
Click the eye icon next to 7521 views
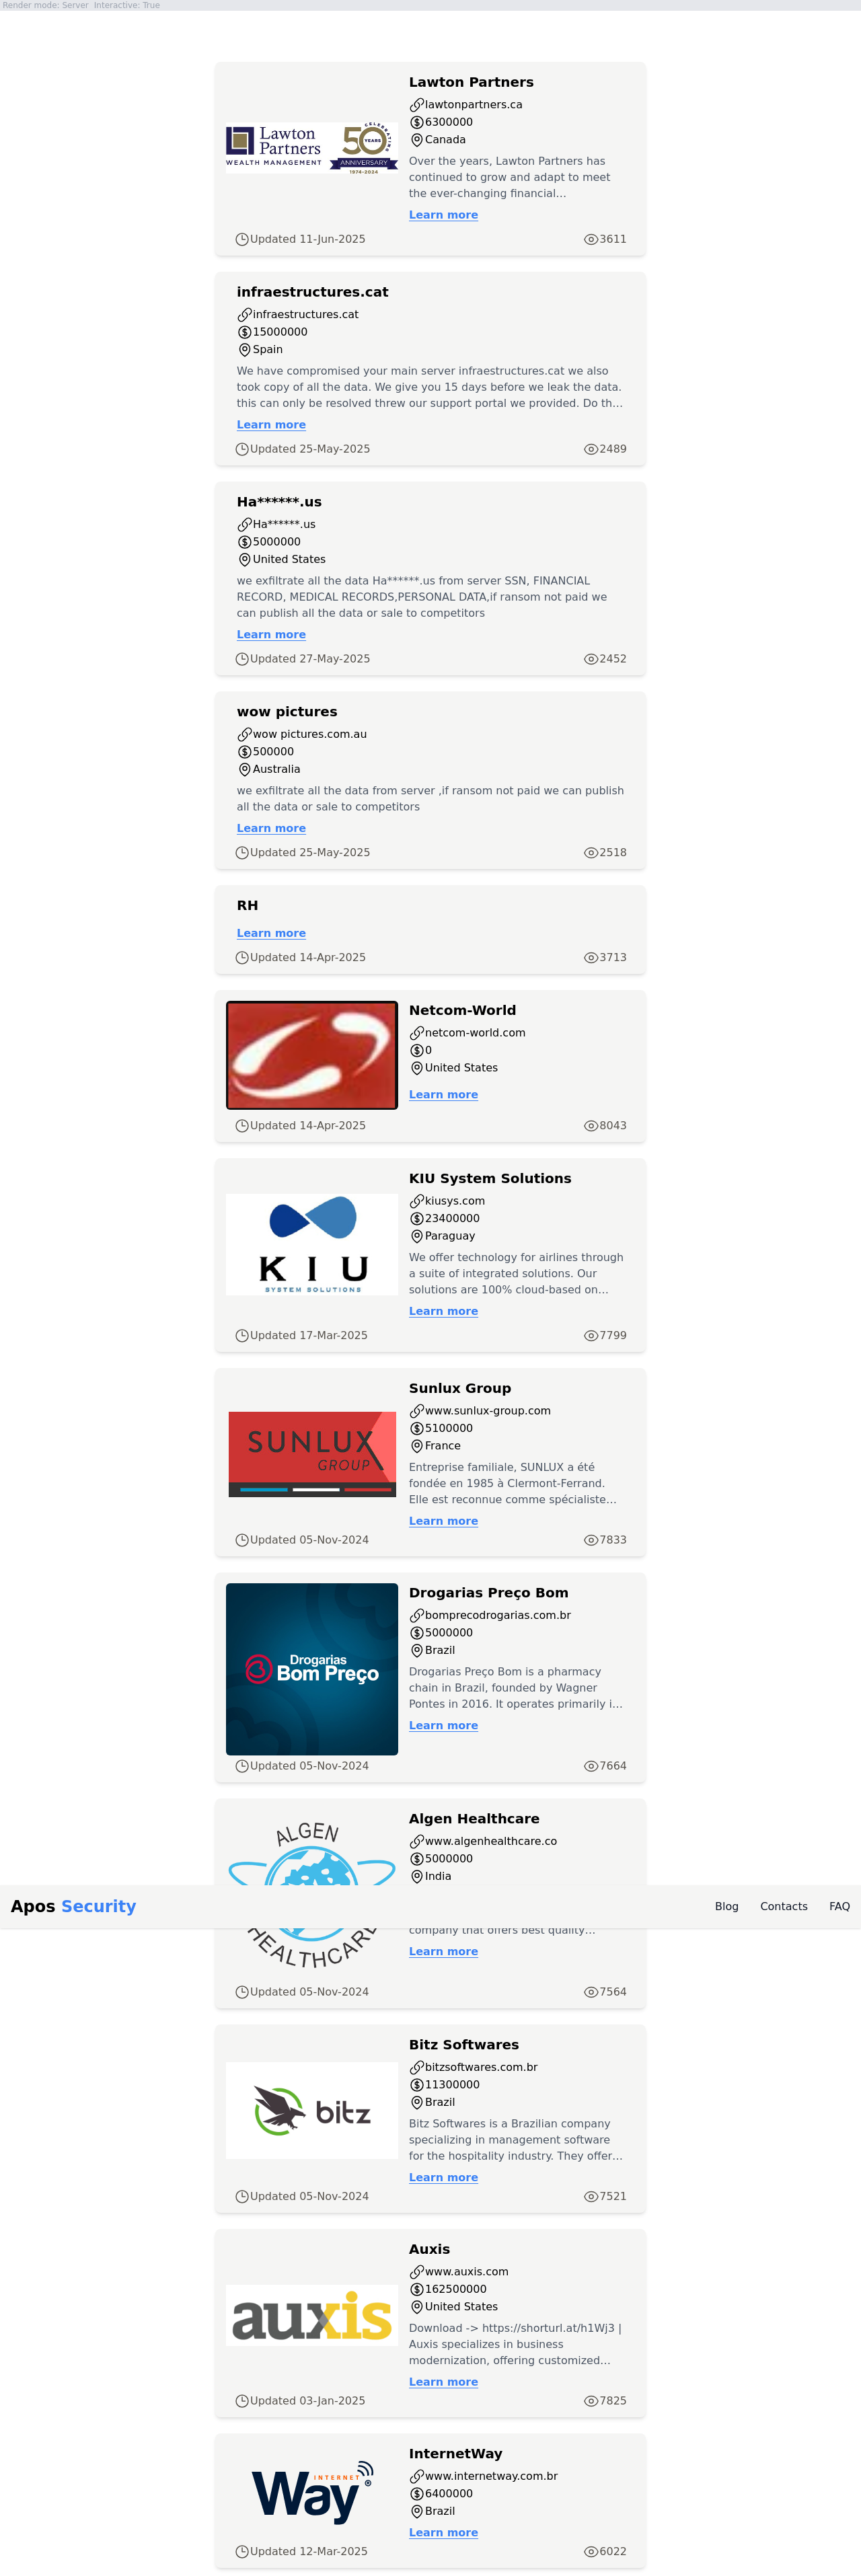click(591, 2197)
